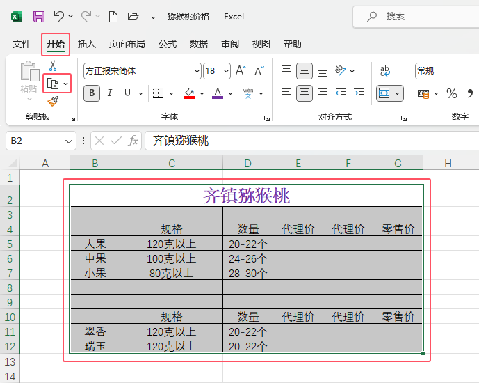Image resolution: width=479 pixels, height=383 pixels.
Task: Apply the purple font color
Action: (x=218, y=93)
